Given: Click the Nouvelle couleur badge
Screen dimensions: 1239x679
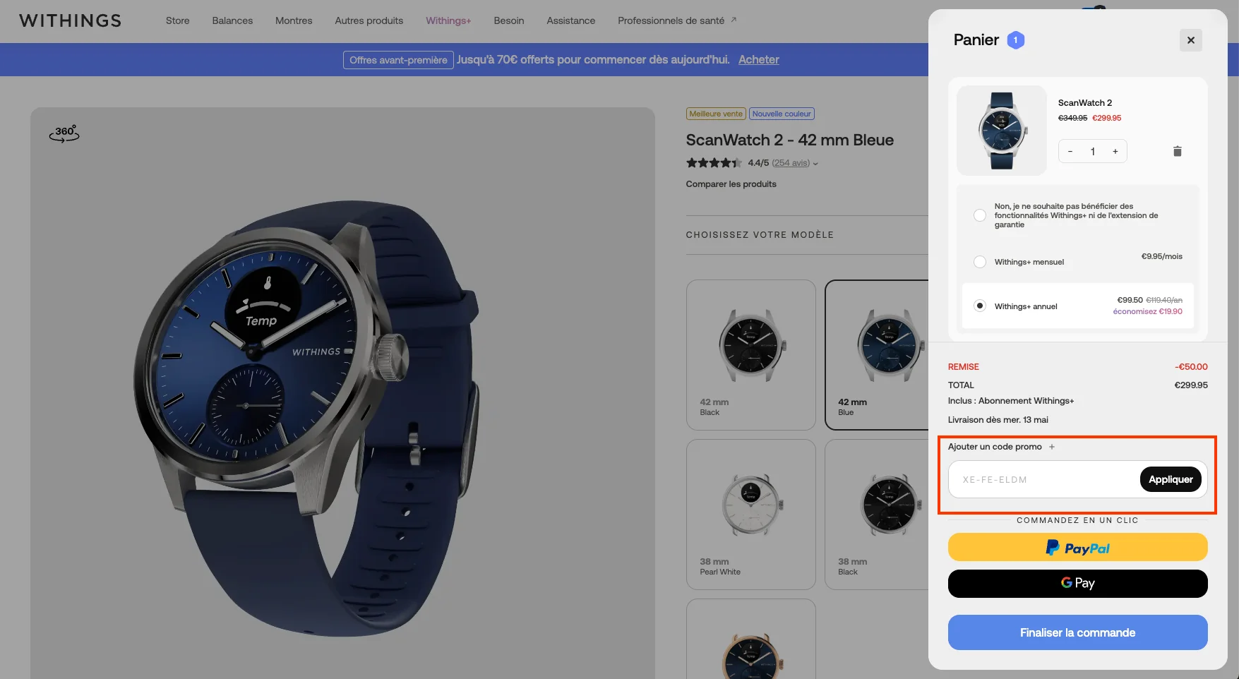Looking at the screenshot, I should (782, 114).
